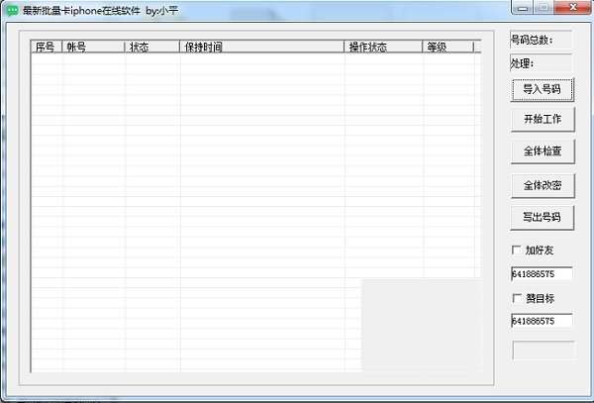The width and height of the screenshot is (594, 403).
Task: Focus the number field below 加好友
Action: tap(542, 274)
